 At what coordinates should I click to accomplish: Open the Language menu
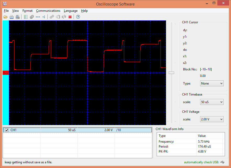(x=70, y=11)
